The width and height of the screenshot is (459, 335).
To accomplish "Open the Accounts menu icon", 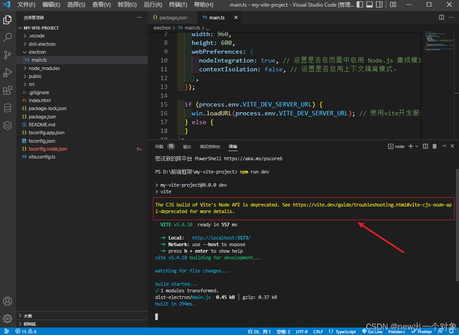I will (x=7, y=301).
